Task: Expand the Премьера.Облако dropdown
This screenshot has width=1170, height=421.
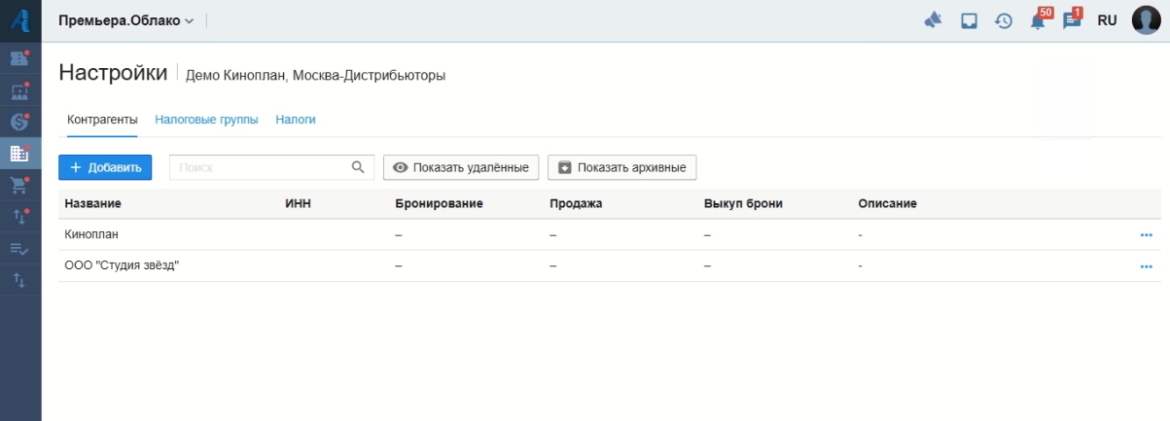Action: tap(126, 20)
